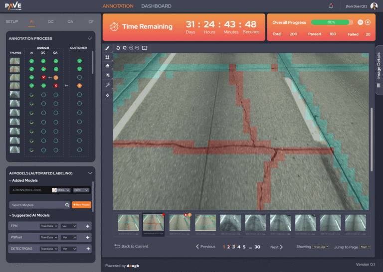Click the fit-to-screen icon

[145, 48]
